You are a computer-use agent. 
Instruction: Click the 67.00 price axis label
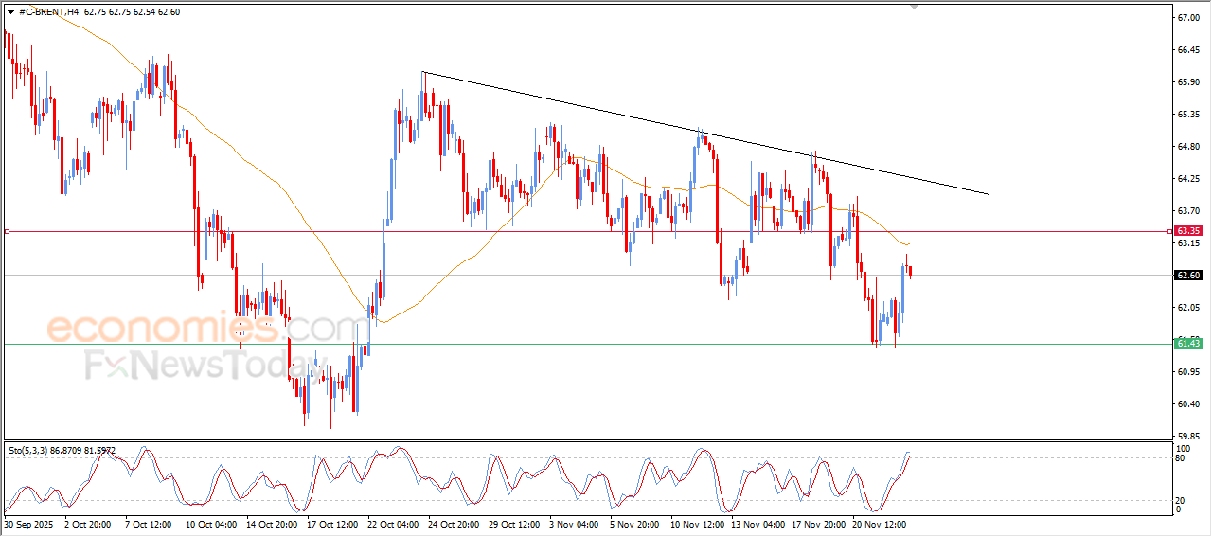pos(1187,18)
